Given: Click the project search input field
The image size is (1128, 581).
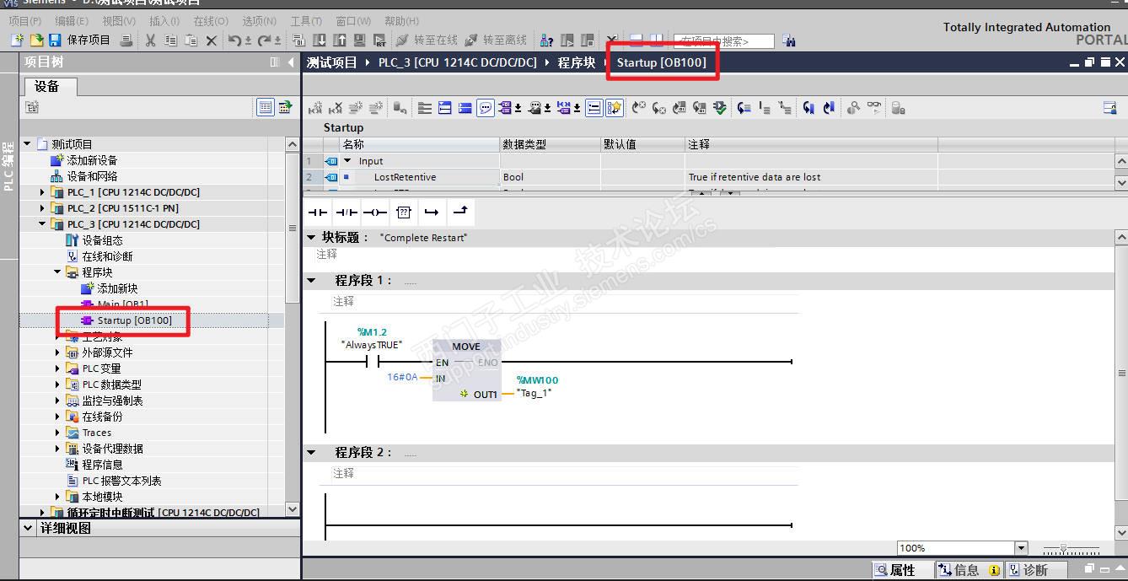Looking at the screenshot, I should coord(723,40).
